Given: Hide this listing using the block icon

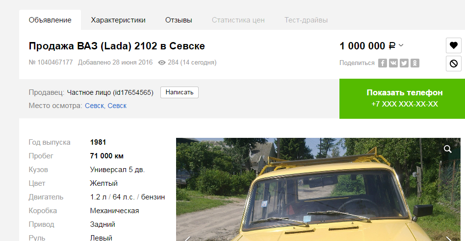Looking at the screenshot, I should click(x=453, y=63).
